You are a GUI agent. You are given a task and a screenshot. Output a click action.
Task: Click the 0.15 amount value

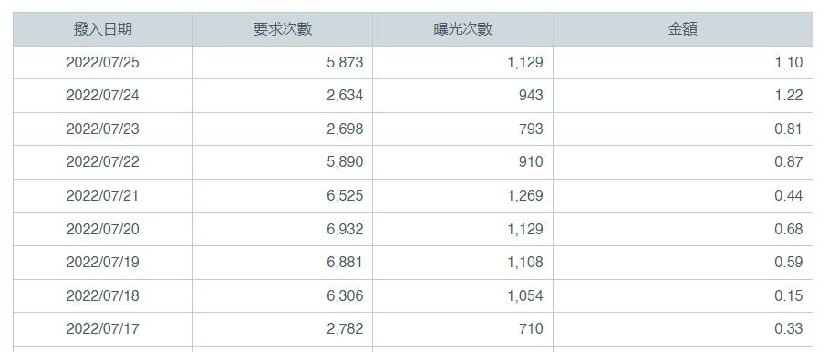788,296
